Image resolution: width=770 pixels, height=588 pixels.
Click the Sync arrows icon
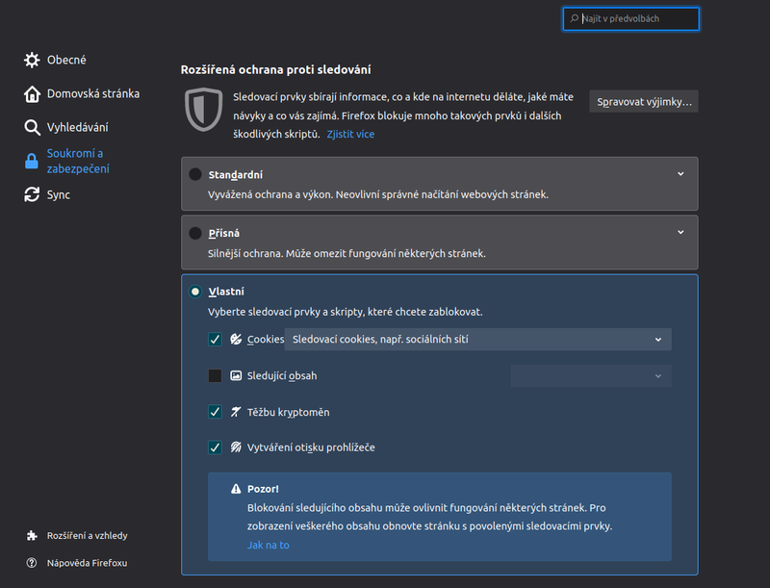coord(32,194)
